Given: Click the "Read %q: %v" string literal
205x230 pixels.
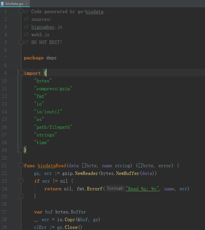Looking at the screenshot, I should click(142, 189).
